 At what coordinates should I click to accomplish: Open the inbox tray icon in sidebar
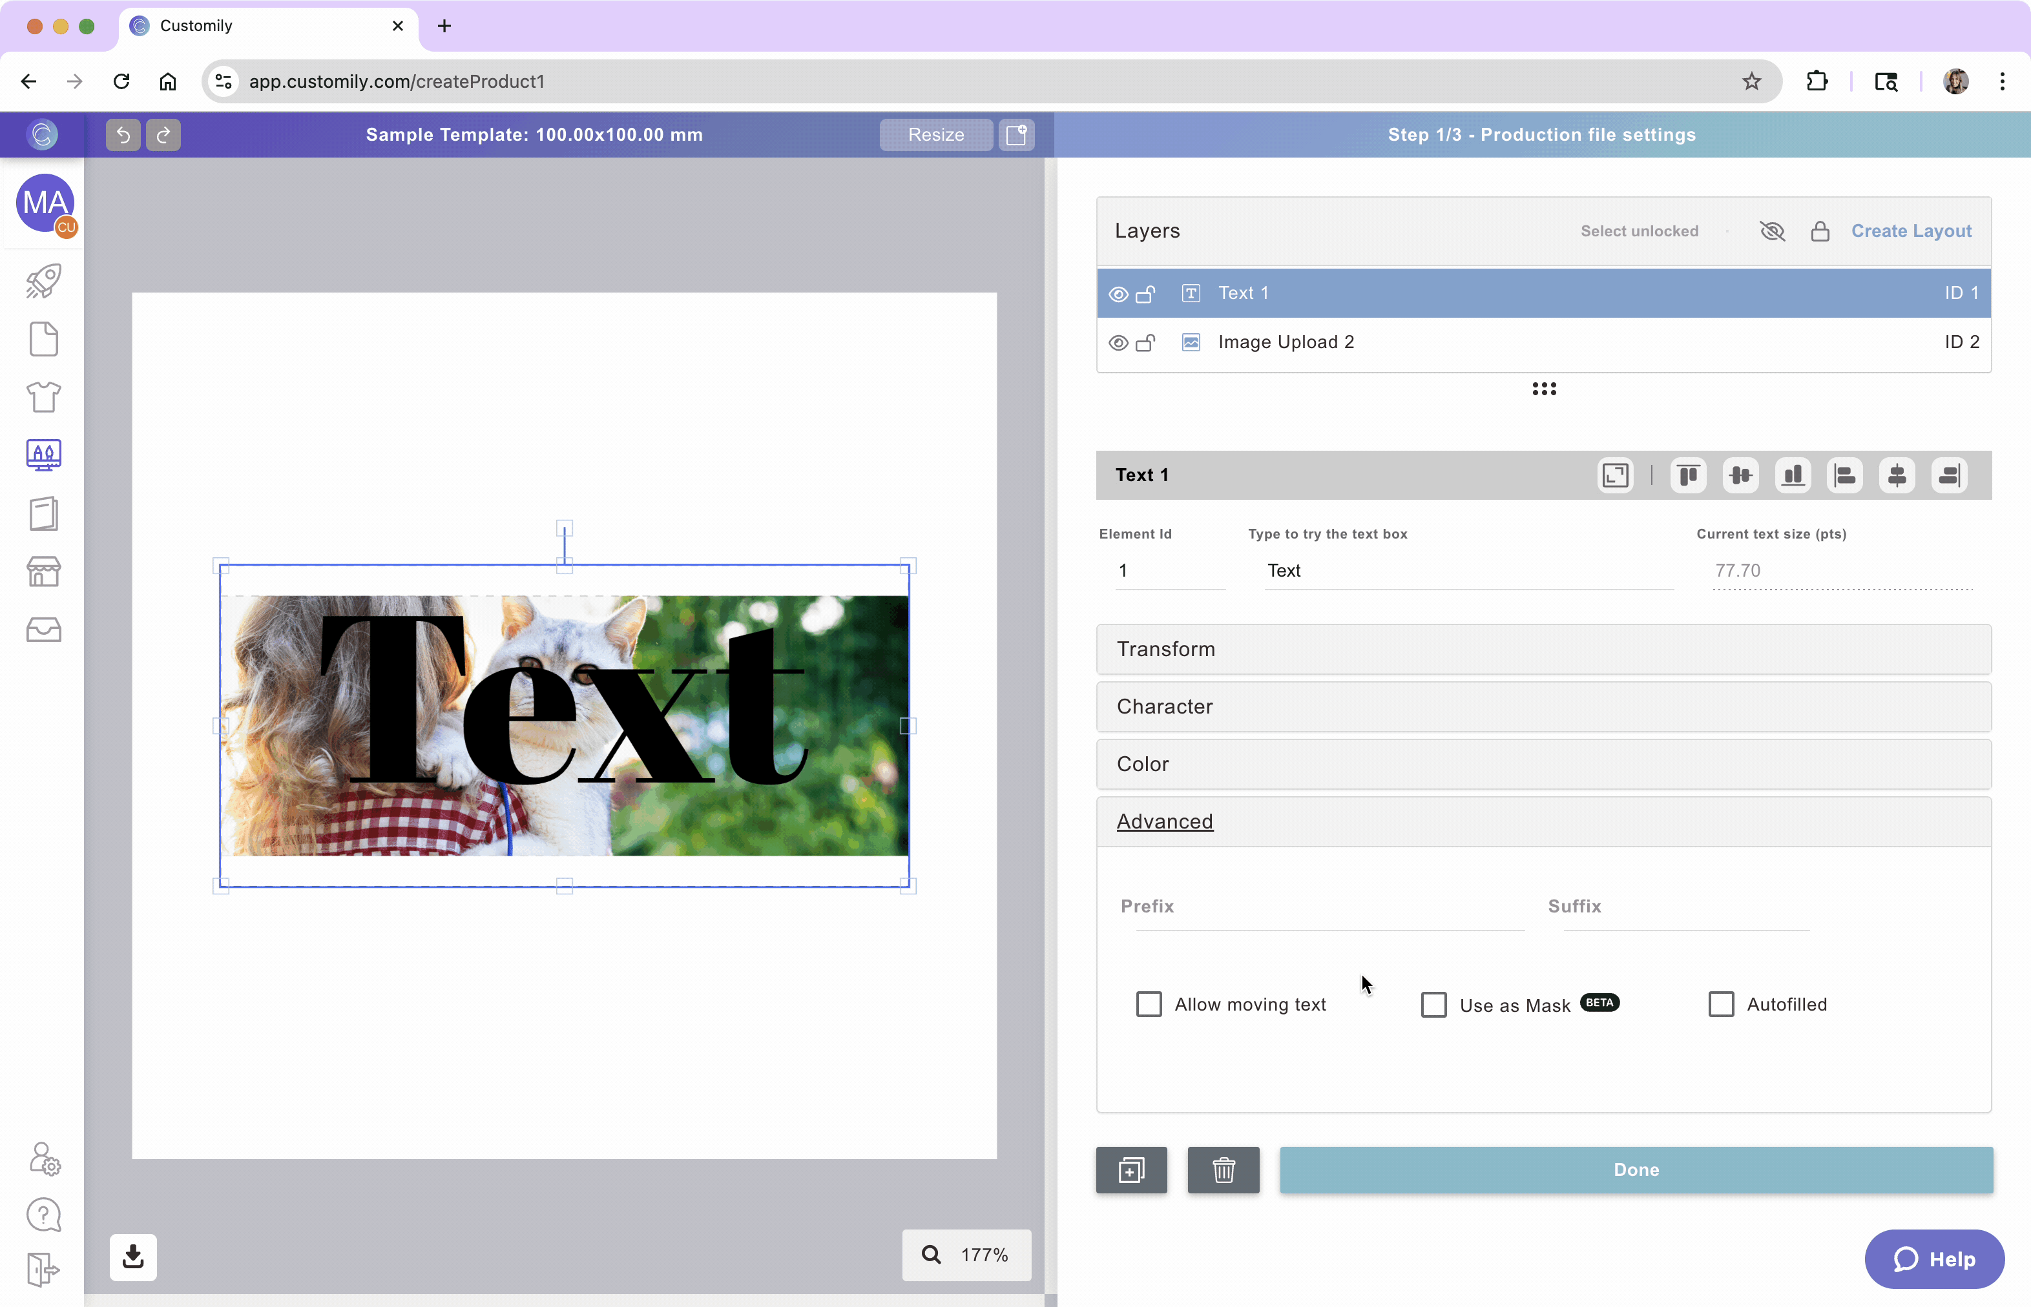(x=43, y=630)
